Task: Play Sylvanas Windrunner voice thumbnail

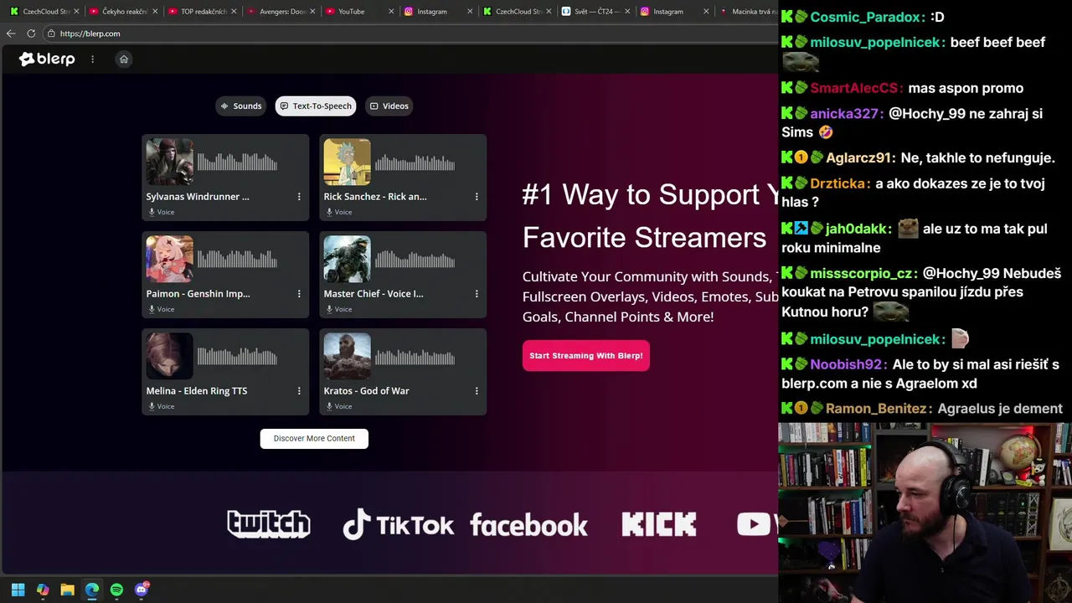Action: point(169,162)
